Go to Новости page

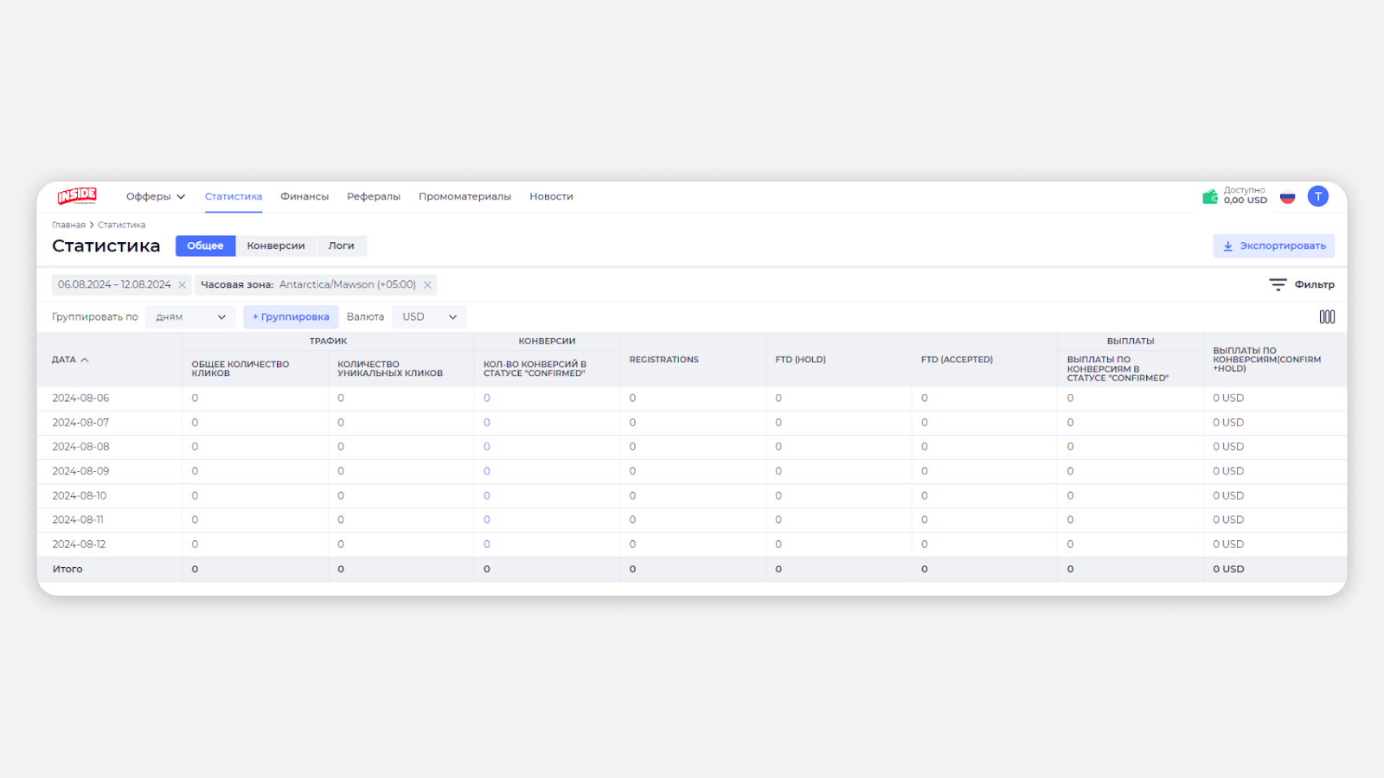click(x=551, y=196)
